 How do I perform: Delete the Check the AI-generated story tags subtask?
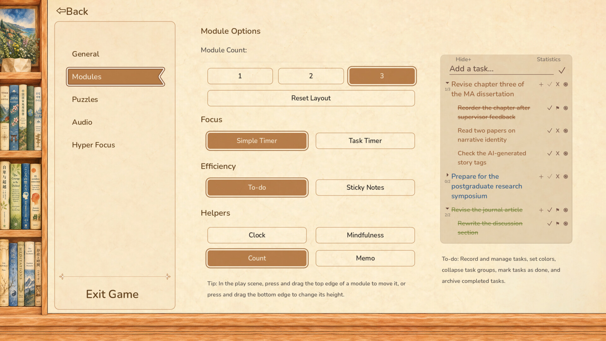(557, 153)
